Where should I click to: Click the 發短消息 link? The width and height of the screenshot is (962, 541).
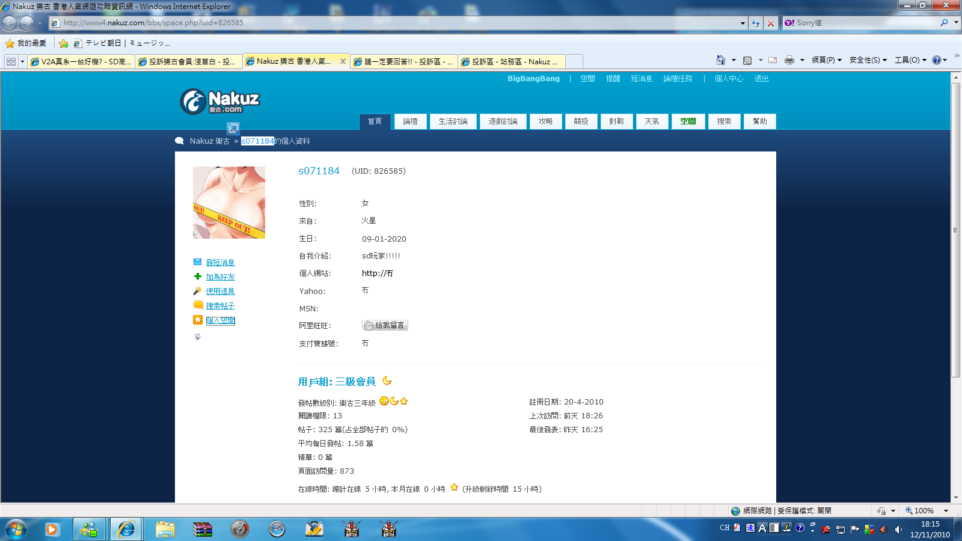click(221, 263)
